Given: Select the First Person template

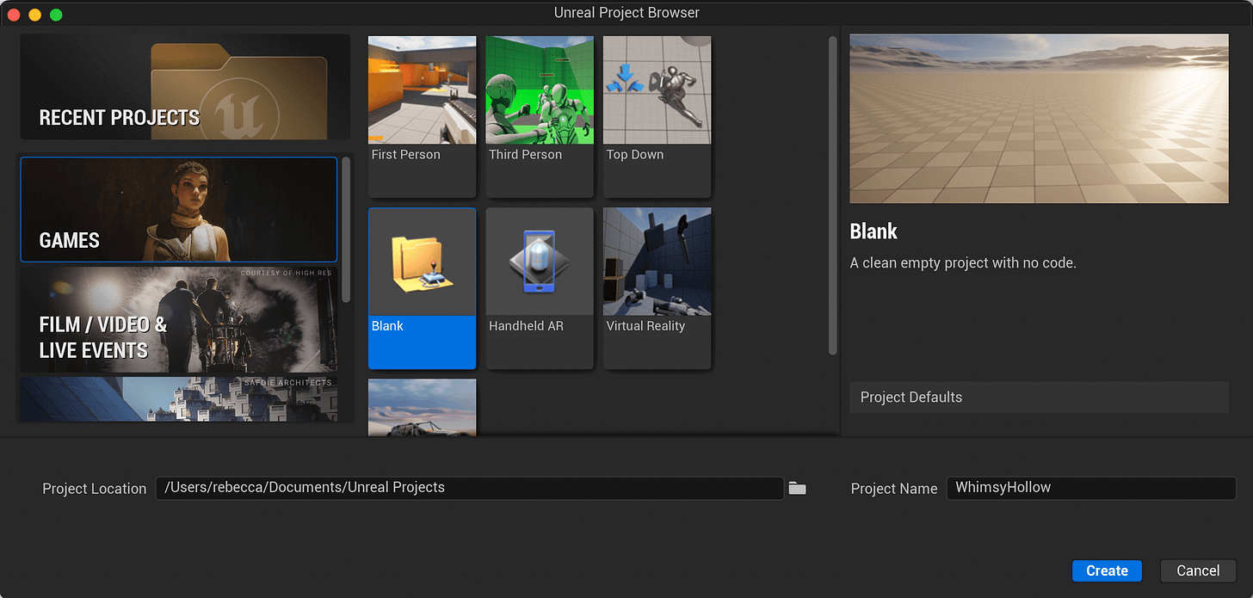Looking at the screenshot, I should [422, 116].
